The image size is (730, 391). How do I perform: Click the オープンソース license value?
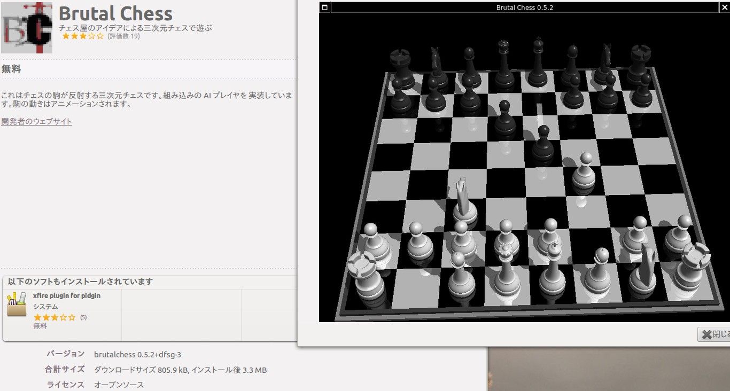[119, 385]
